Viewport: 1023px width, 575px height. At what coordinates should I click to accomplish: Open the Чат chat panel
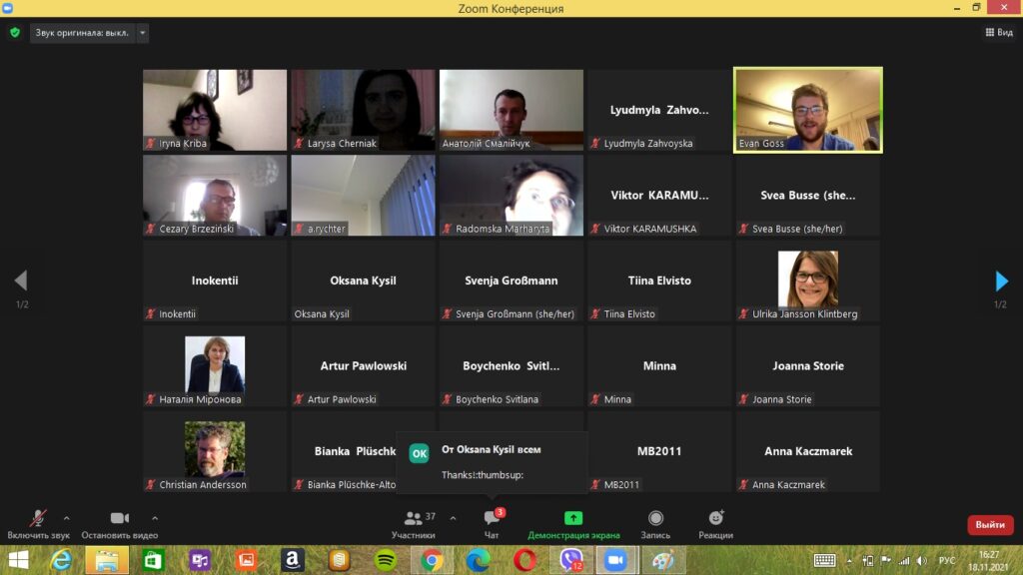pos(492,523)
